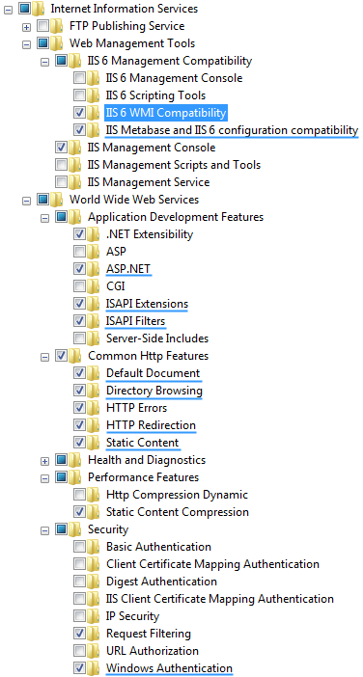Click folder icon beside Default Document
Screen dimensions: 363x677
pyautogui.click(x=94, y=373)
